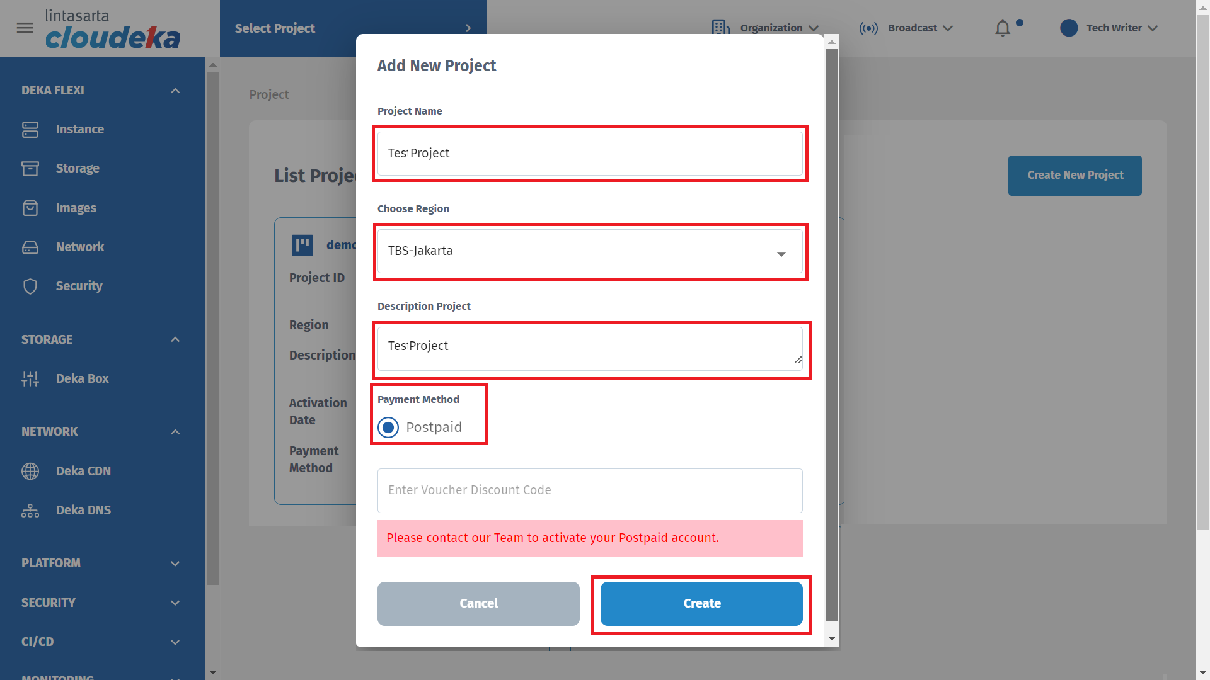Click the hamburger menu icon
This screenshot has height=680, width=1210.
[x=25, y=28]
